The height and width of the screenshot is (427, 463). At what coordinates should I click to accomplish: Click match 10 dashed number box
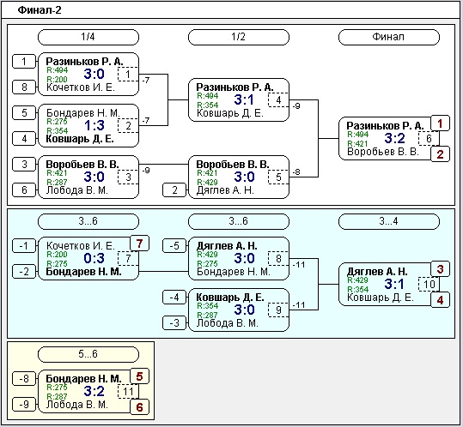click(429, 285)
